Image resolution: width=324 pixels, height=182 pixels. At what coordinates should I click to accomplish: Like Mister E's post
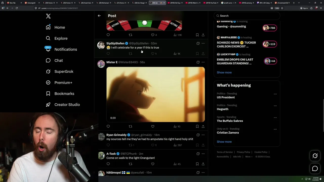point(153,126)
